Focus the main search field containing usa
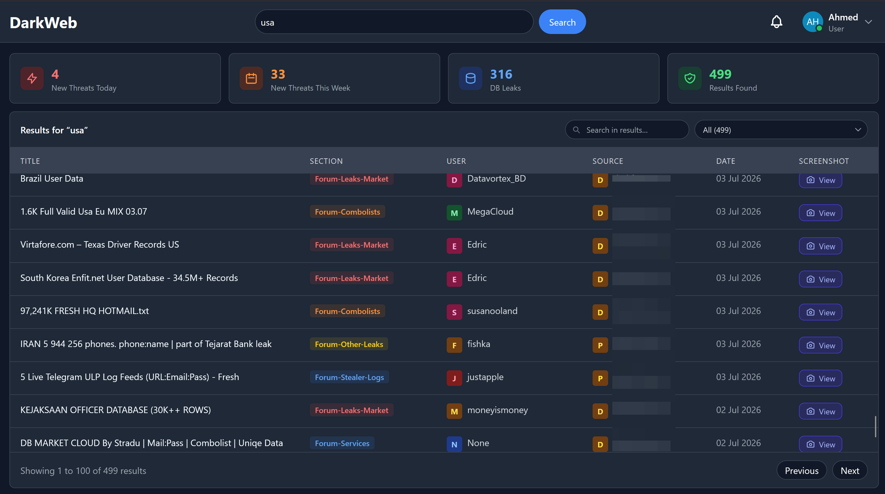This screenshot has width=885, height=494. 394,22
